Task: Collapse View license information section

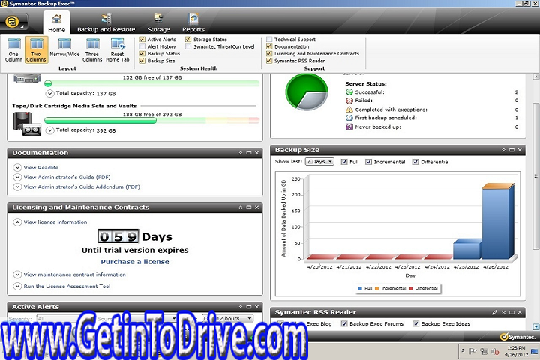Action: [17, 223]
